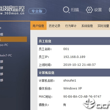Viewport: 110px width, 110px height.
Task: Click the 上线时间 label
Action: pyautogui.click(x=45, y=65)
